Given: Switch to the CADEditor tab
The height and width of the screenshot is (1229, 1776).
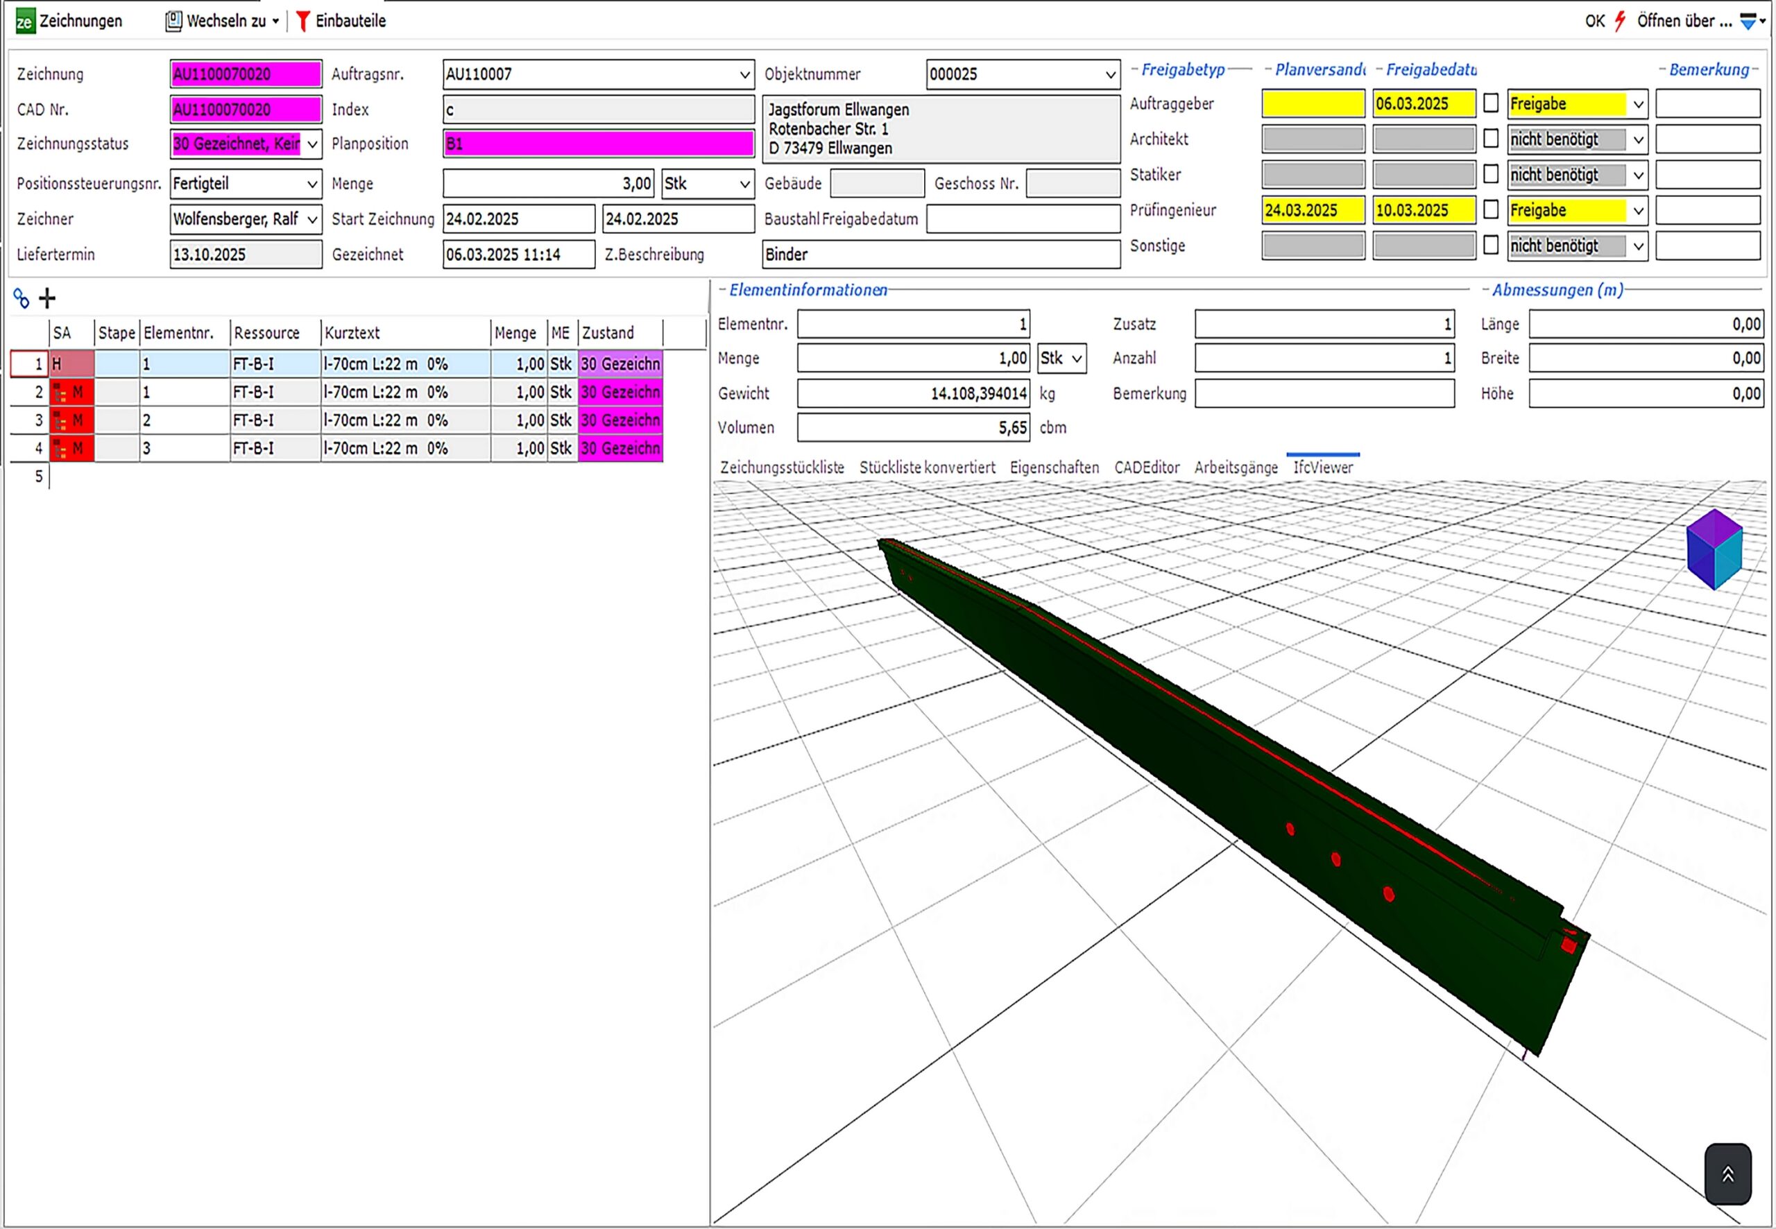Looking at the screenshot, I should [1146, 467].
